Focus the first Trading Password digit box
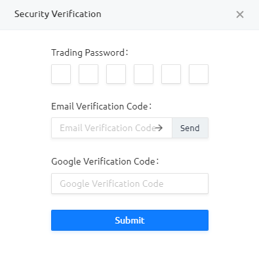This screenshot has height=255, width=259. (61, 74)
